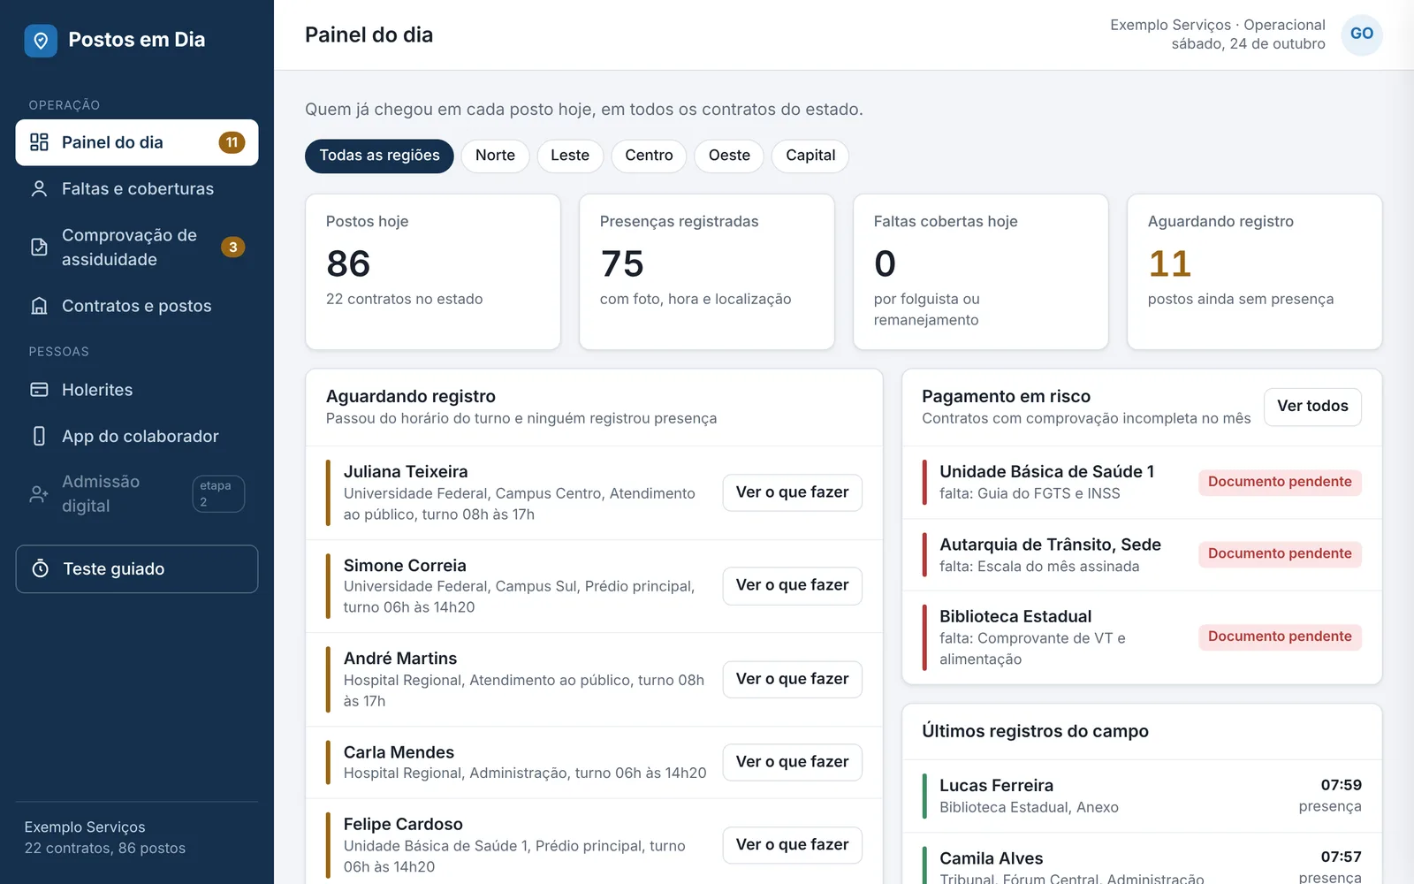This screenshot has height=884, width=1414.
Task: Open the GO user avatar
Action: pyautogui.click(x=1362, y=34)
